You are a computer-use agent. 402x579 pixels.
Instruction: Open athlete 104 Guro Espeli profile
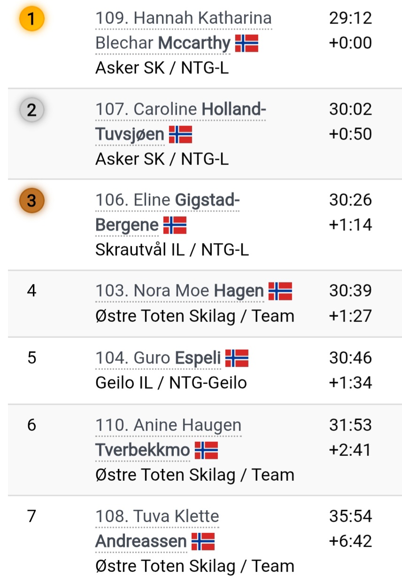pos(158,359)
